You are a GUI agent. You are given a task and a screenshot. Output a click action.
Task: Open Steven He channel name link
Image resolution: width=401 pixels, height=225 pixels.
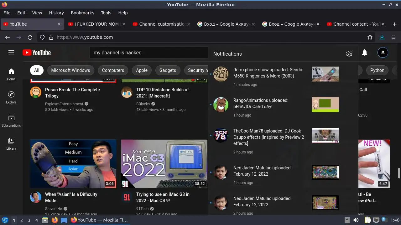click(54, 209)
